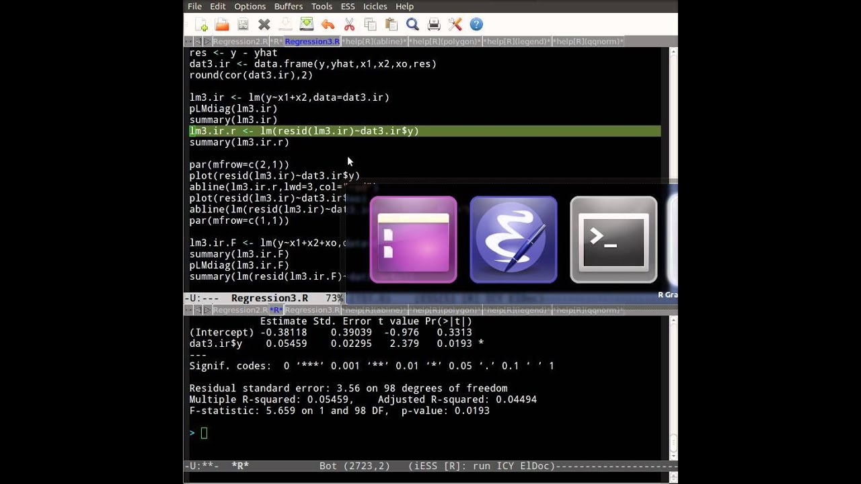
Task: Search with the magnifying glass icon
Action: pos(412,25)
